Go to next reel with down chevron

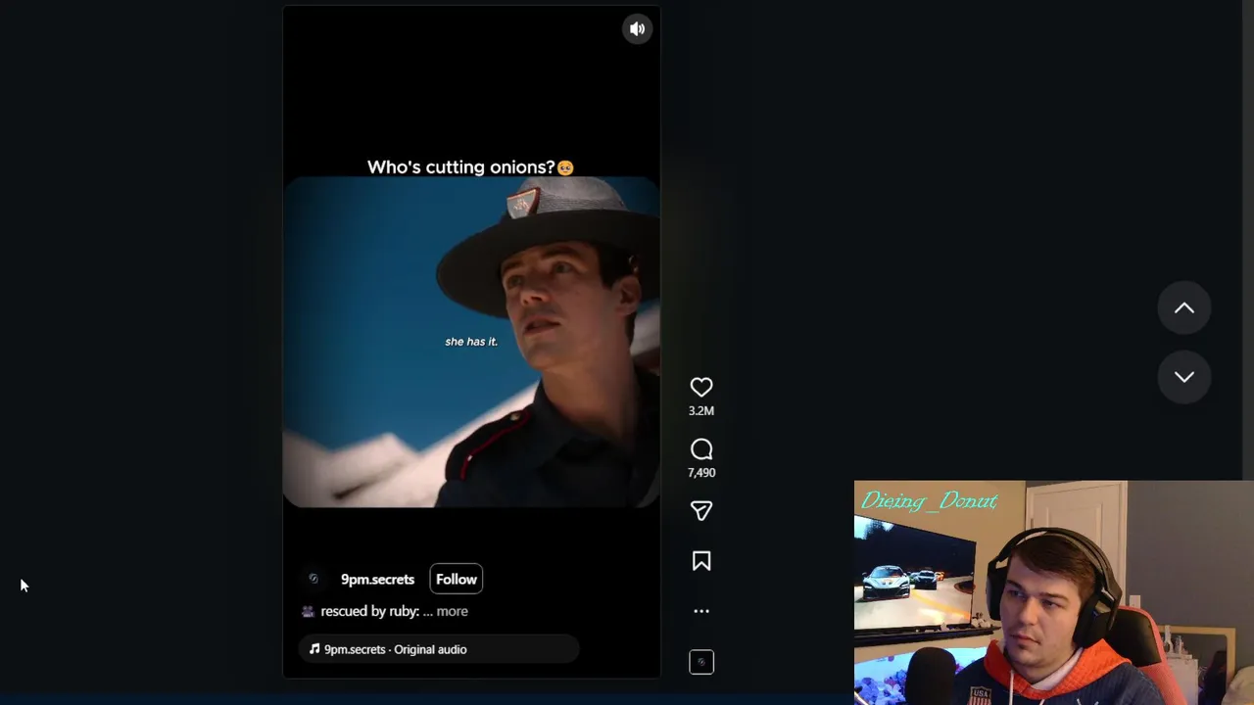pos(1184,377)
